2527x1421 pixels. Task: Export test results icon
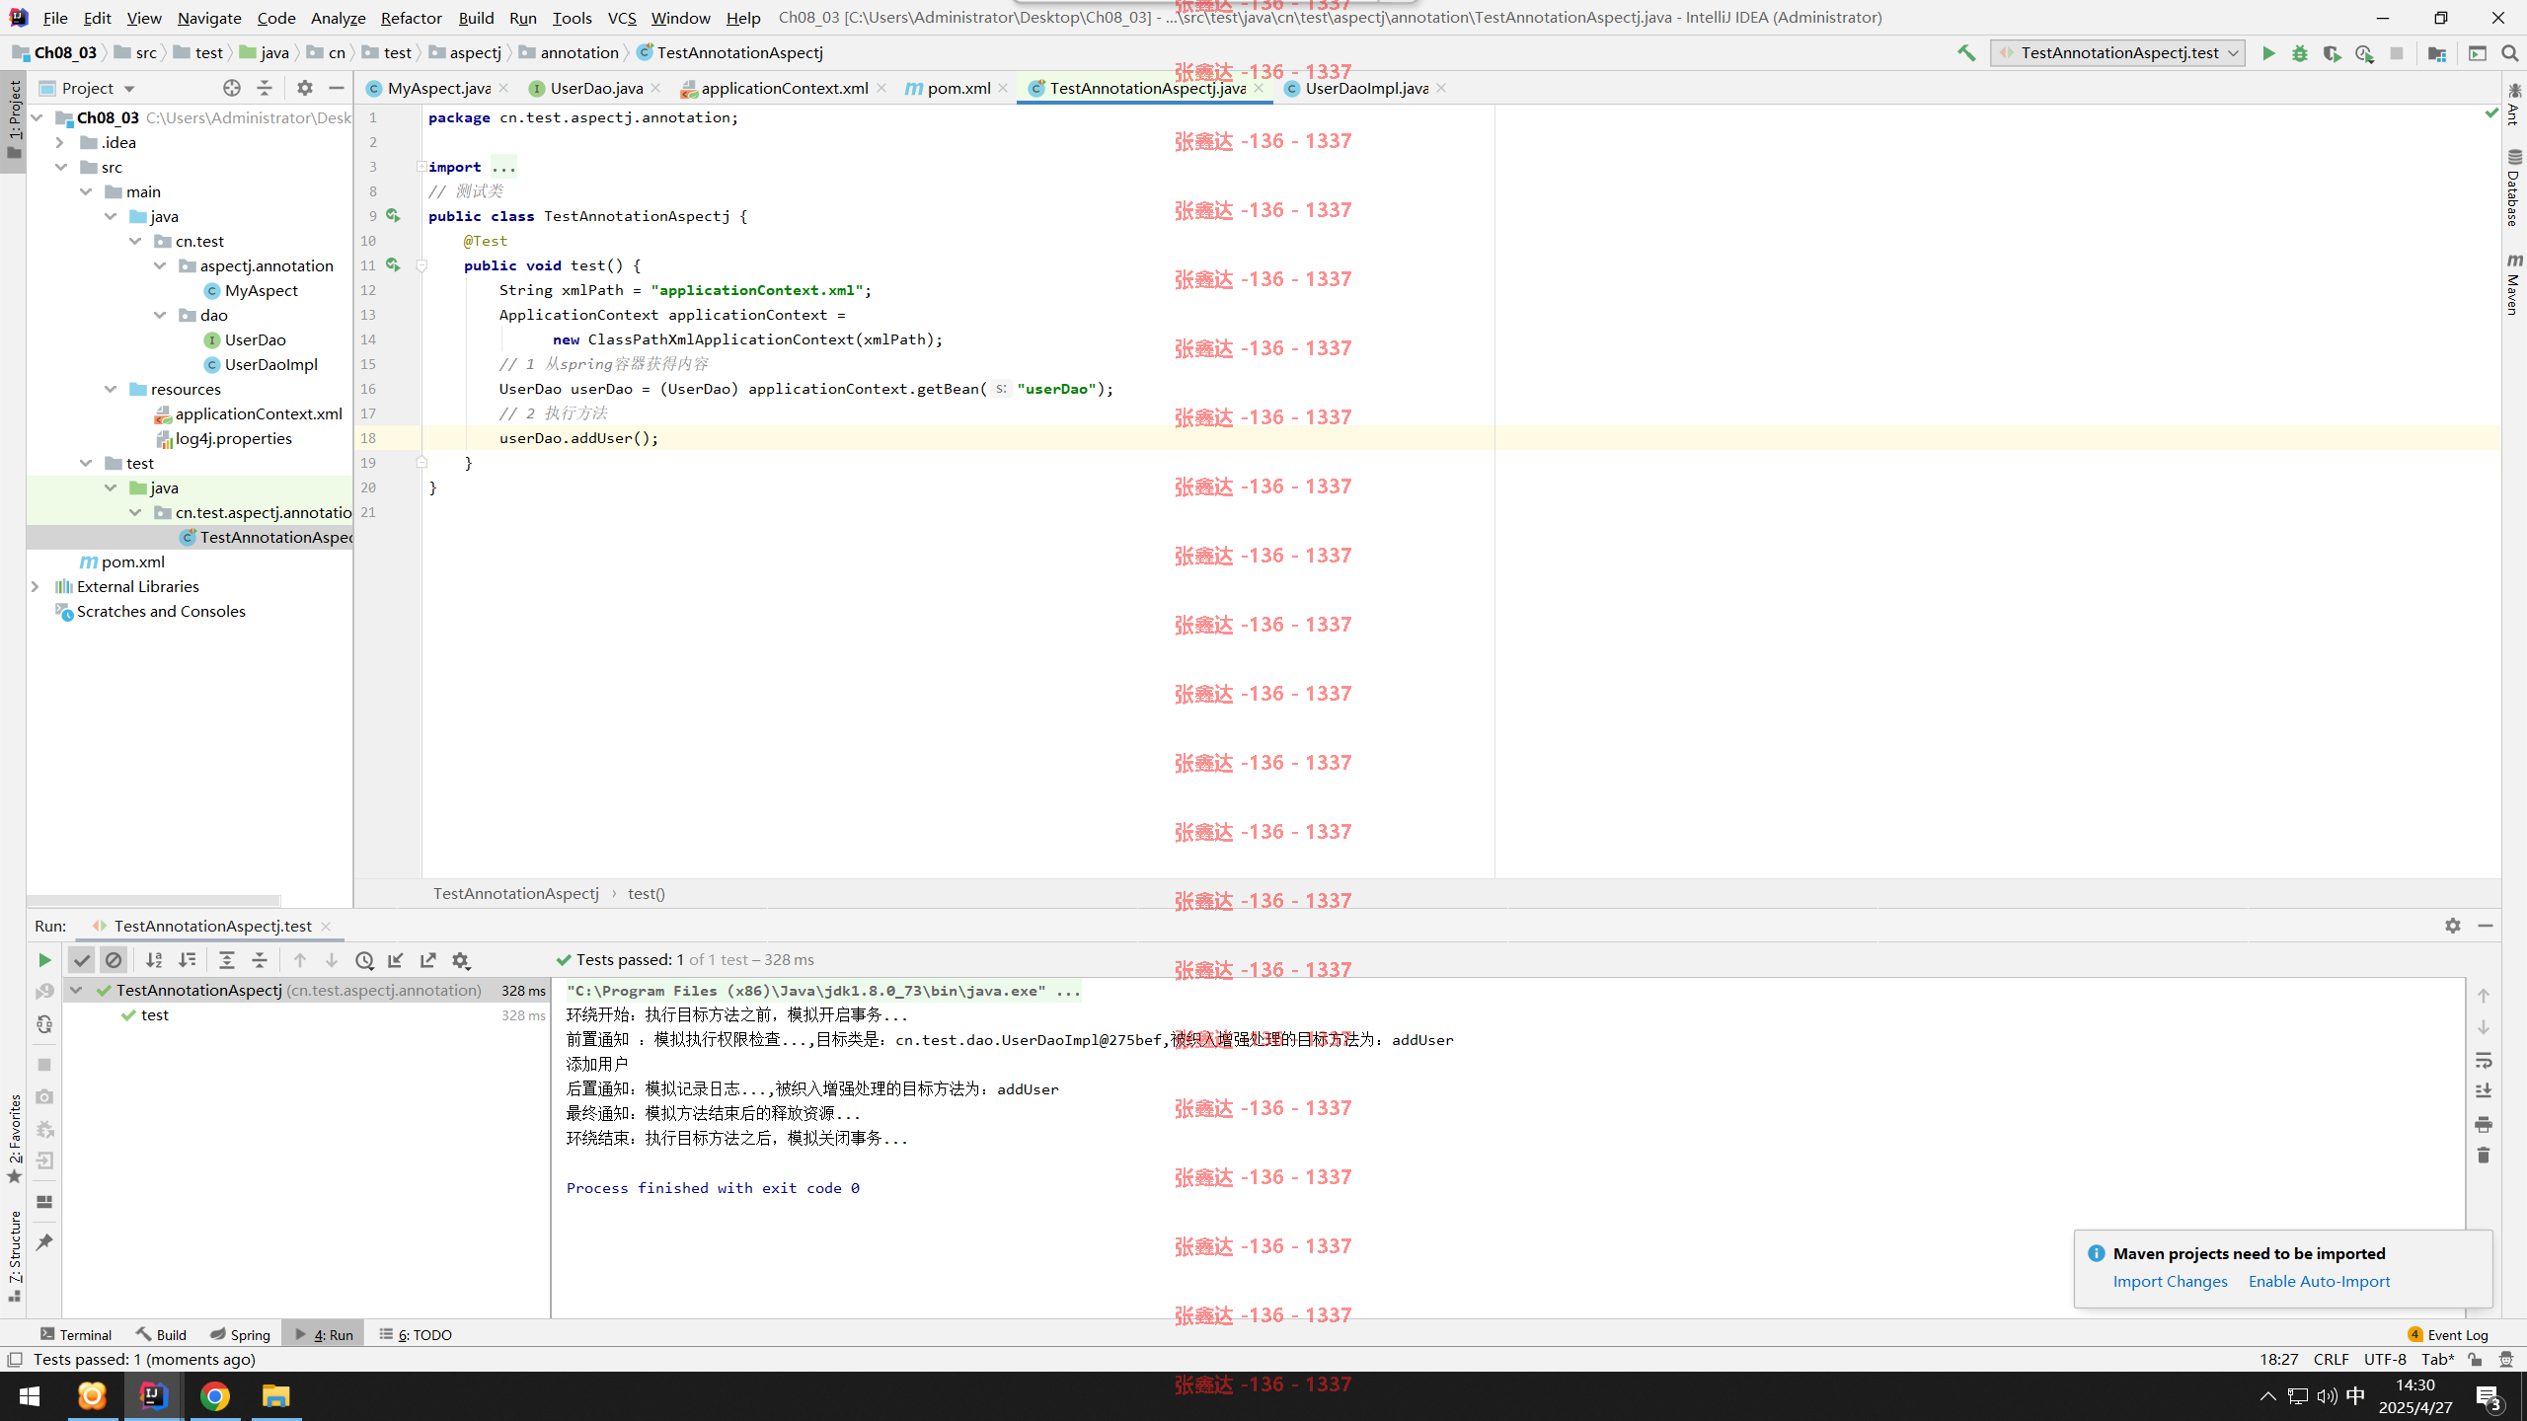tap(428, 960)
